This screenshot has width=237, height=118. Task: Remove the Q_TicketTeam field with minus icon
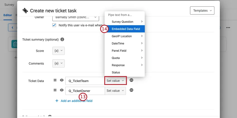click(131, 80)
